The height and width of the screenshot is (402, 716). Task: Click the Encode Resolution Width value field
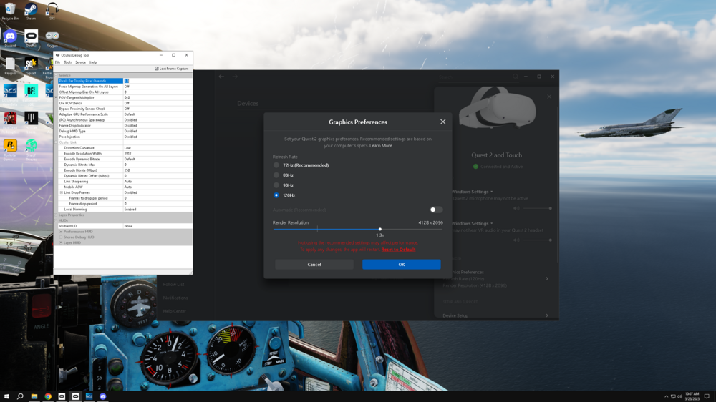coord(158,153)
